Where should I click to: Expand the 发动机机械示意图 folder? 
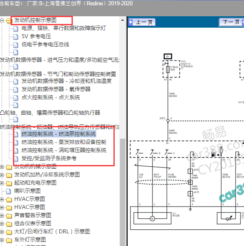(x=2, y=167)
